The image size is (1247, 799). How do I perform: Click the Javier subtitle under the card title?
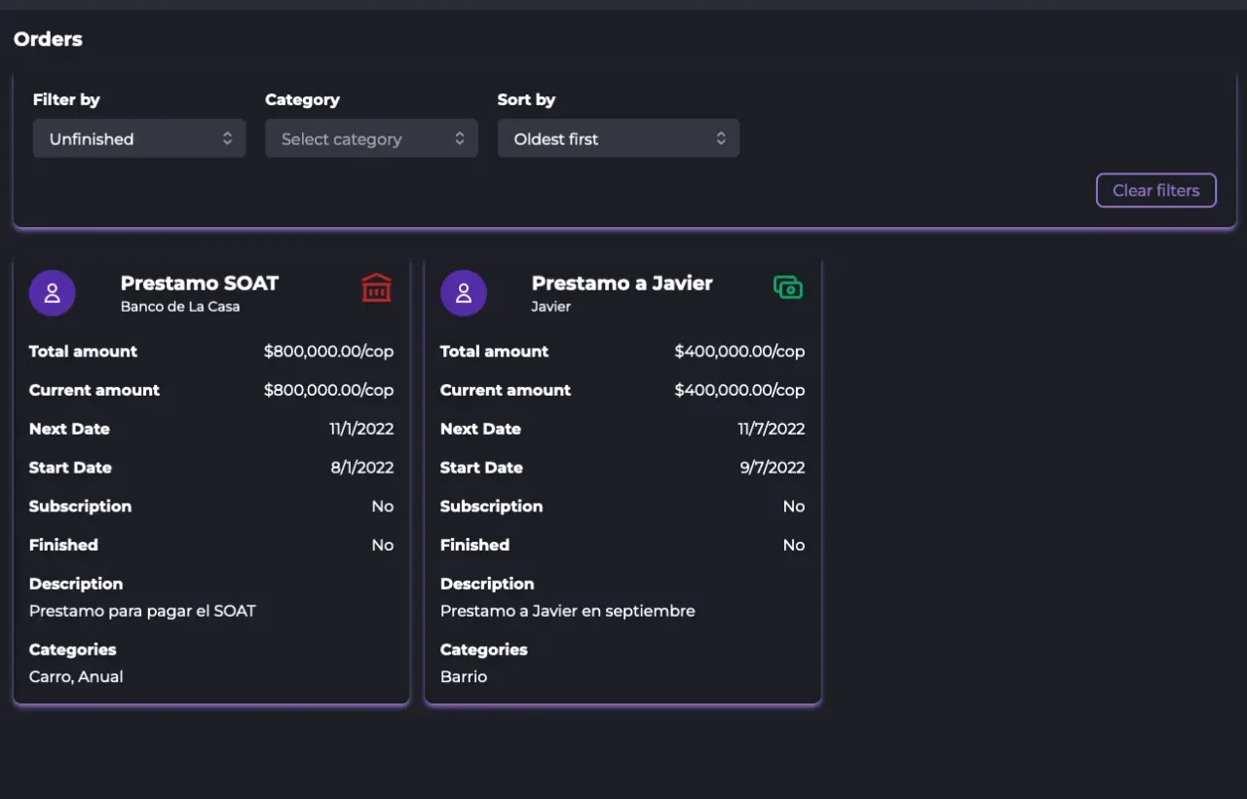550,307
